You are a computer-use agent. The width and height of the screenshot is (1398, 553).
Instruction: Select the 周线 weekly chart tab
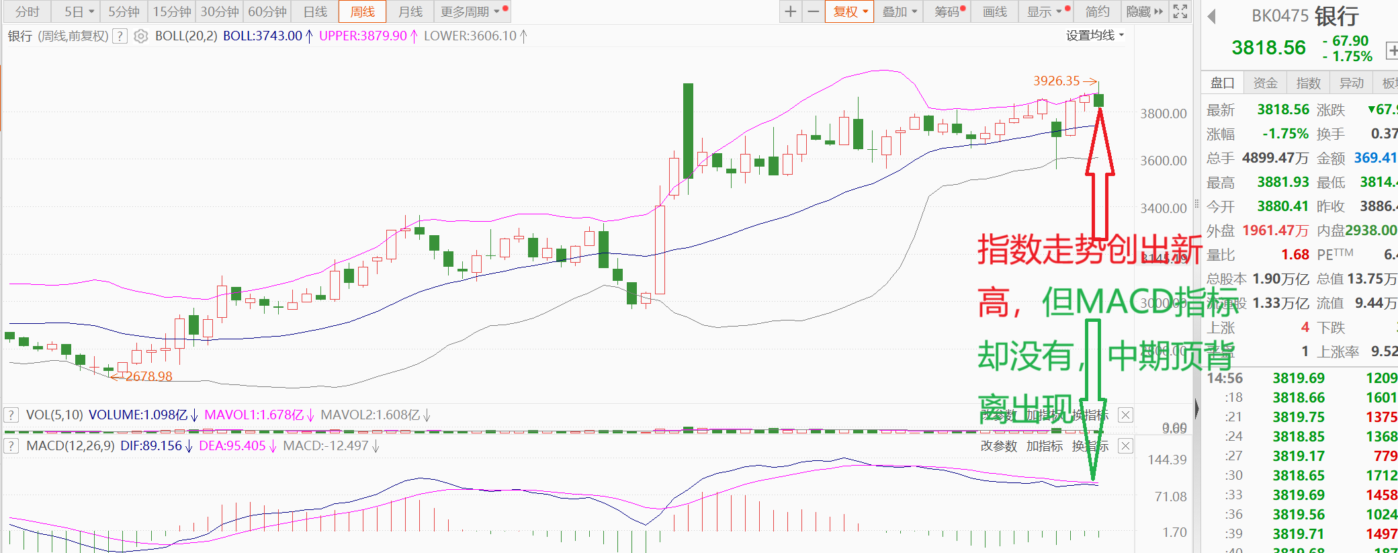[x=363, y=11]
